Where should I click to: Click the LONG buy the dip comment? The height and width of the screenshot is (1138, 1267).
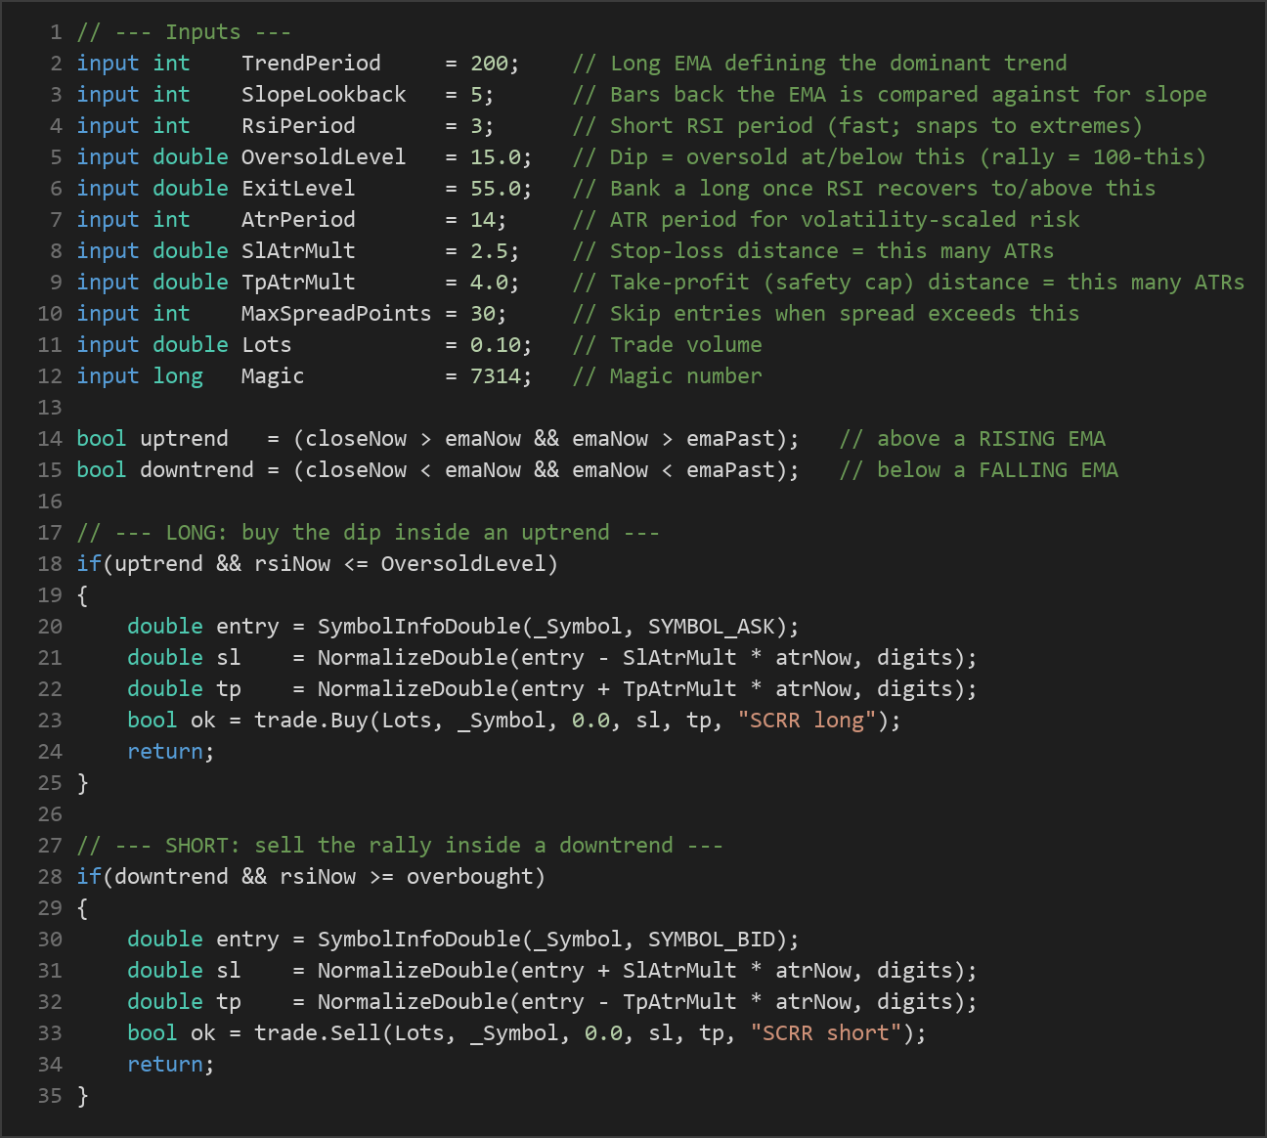[369, 533]
